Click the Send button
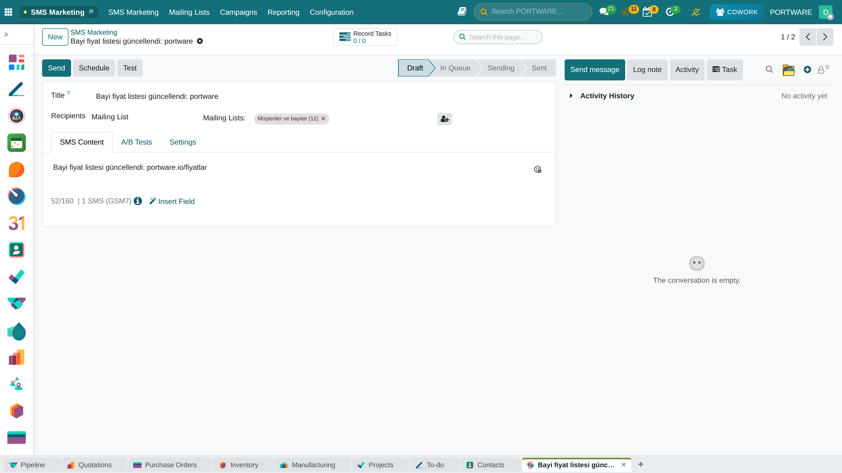 coord(56,68)
